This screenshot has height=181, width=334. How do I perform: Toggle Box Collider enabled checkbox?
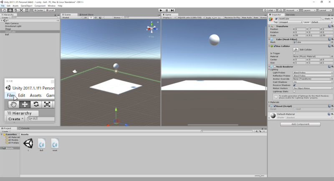point(275,46)
